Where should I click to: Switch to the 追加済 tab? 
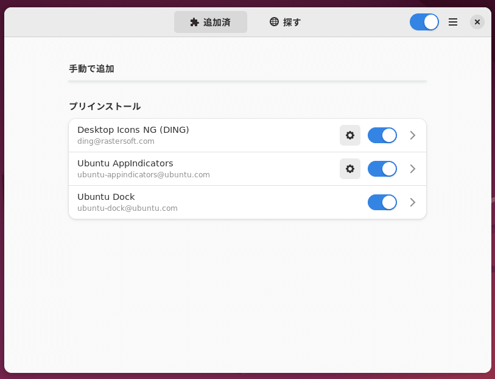211,22
